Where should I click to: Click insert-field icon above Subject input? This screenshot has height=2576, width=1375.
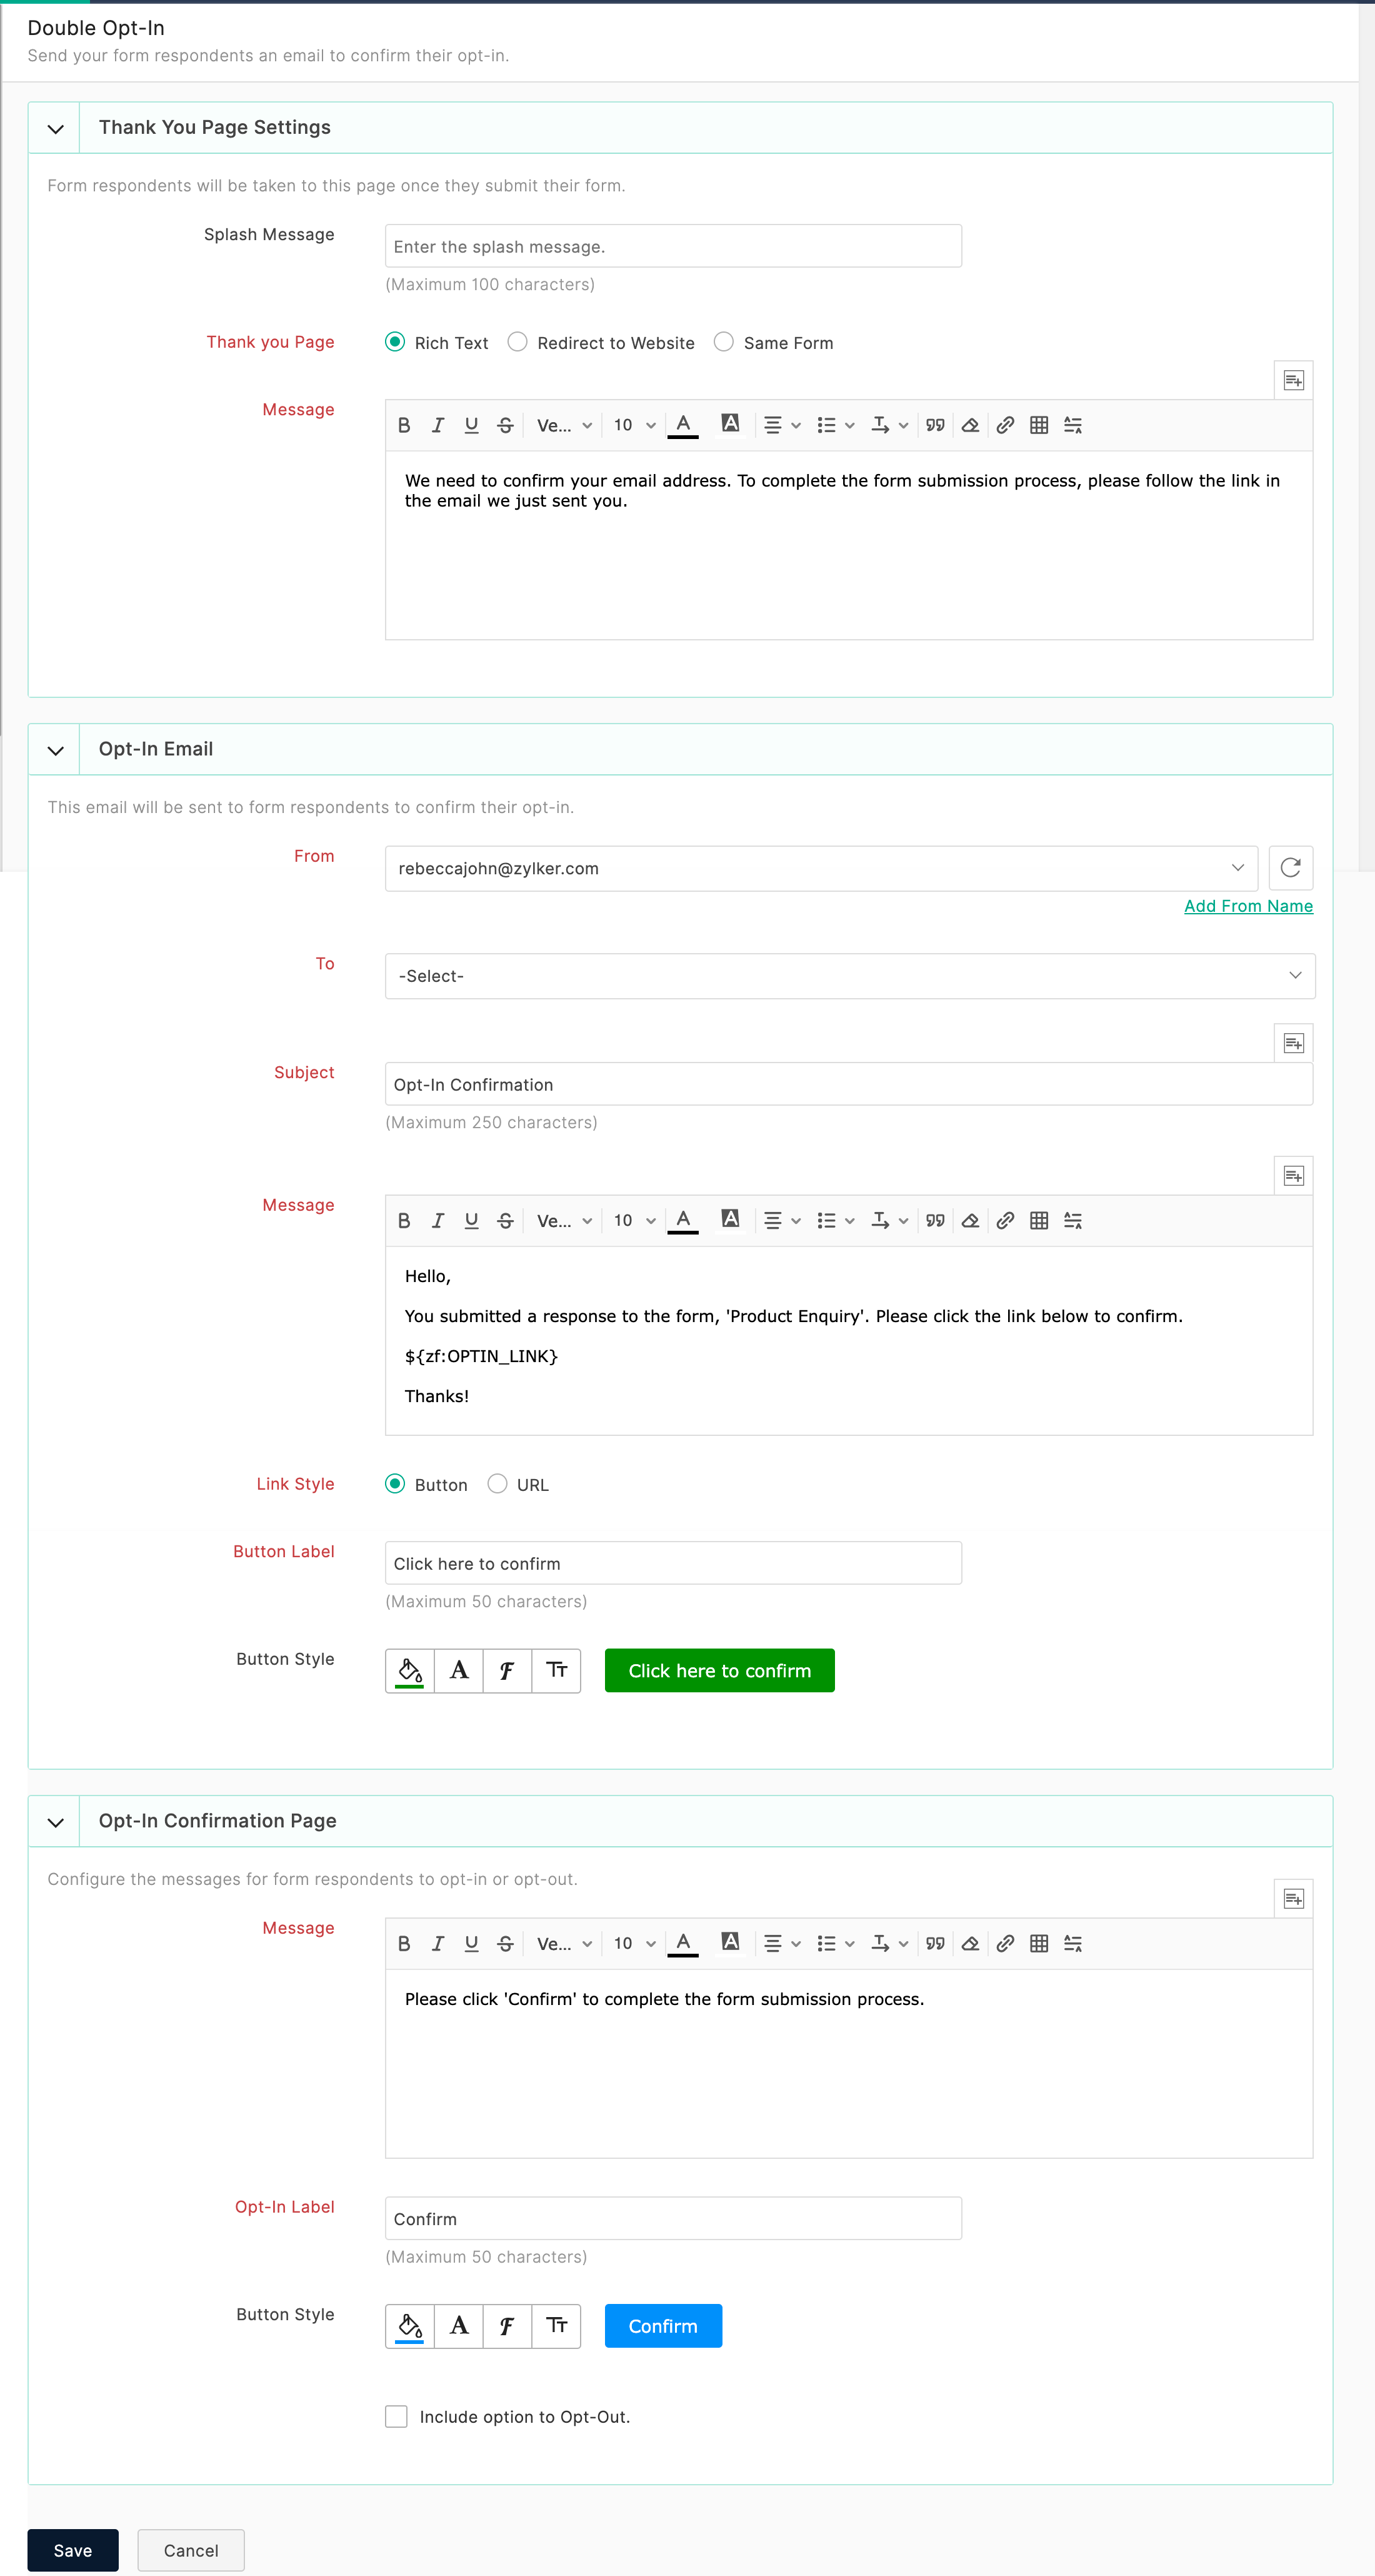point(1293,1043)
